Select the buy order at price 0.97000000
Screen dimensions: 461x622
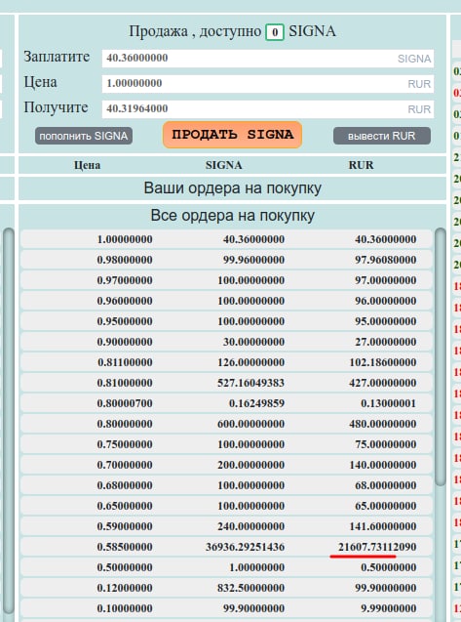coord(226,280)
